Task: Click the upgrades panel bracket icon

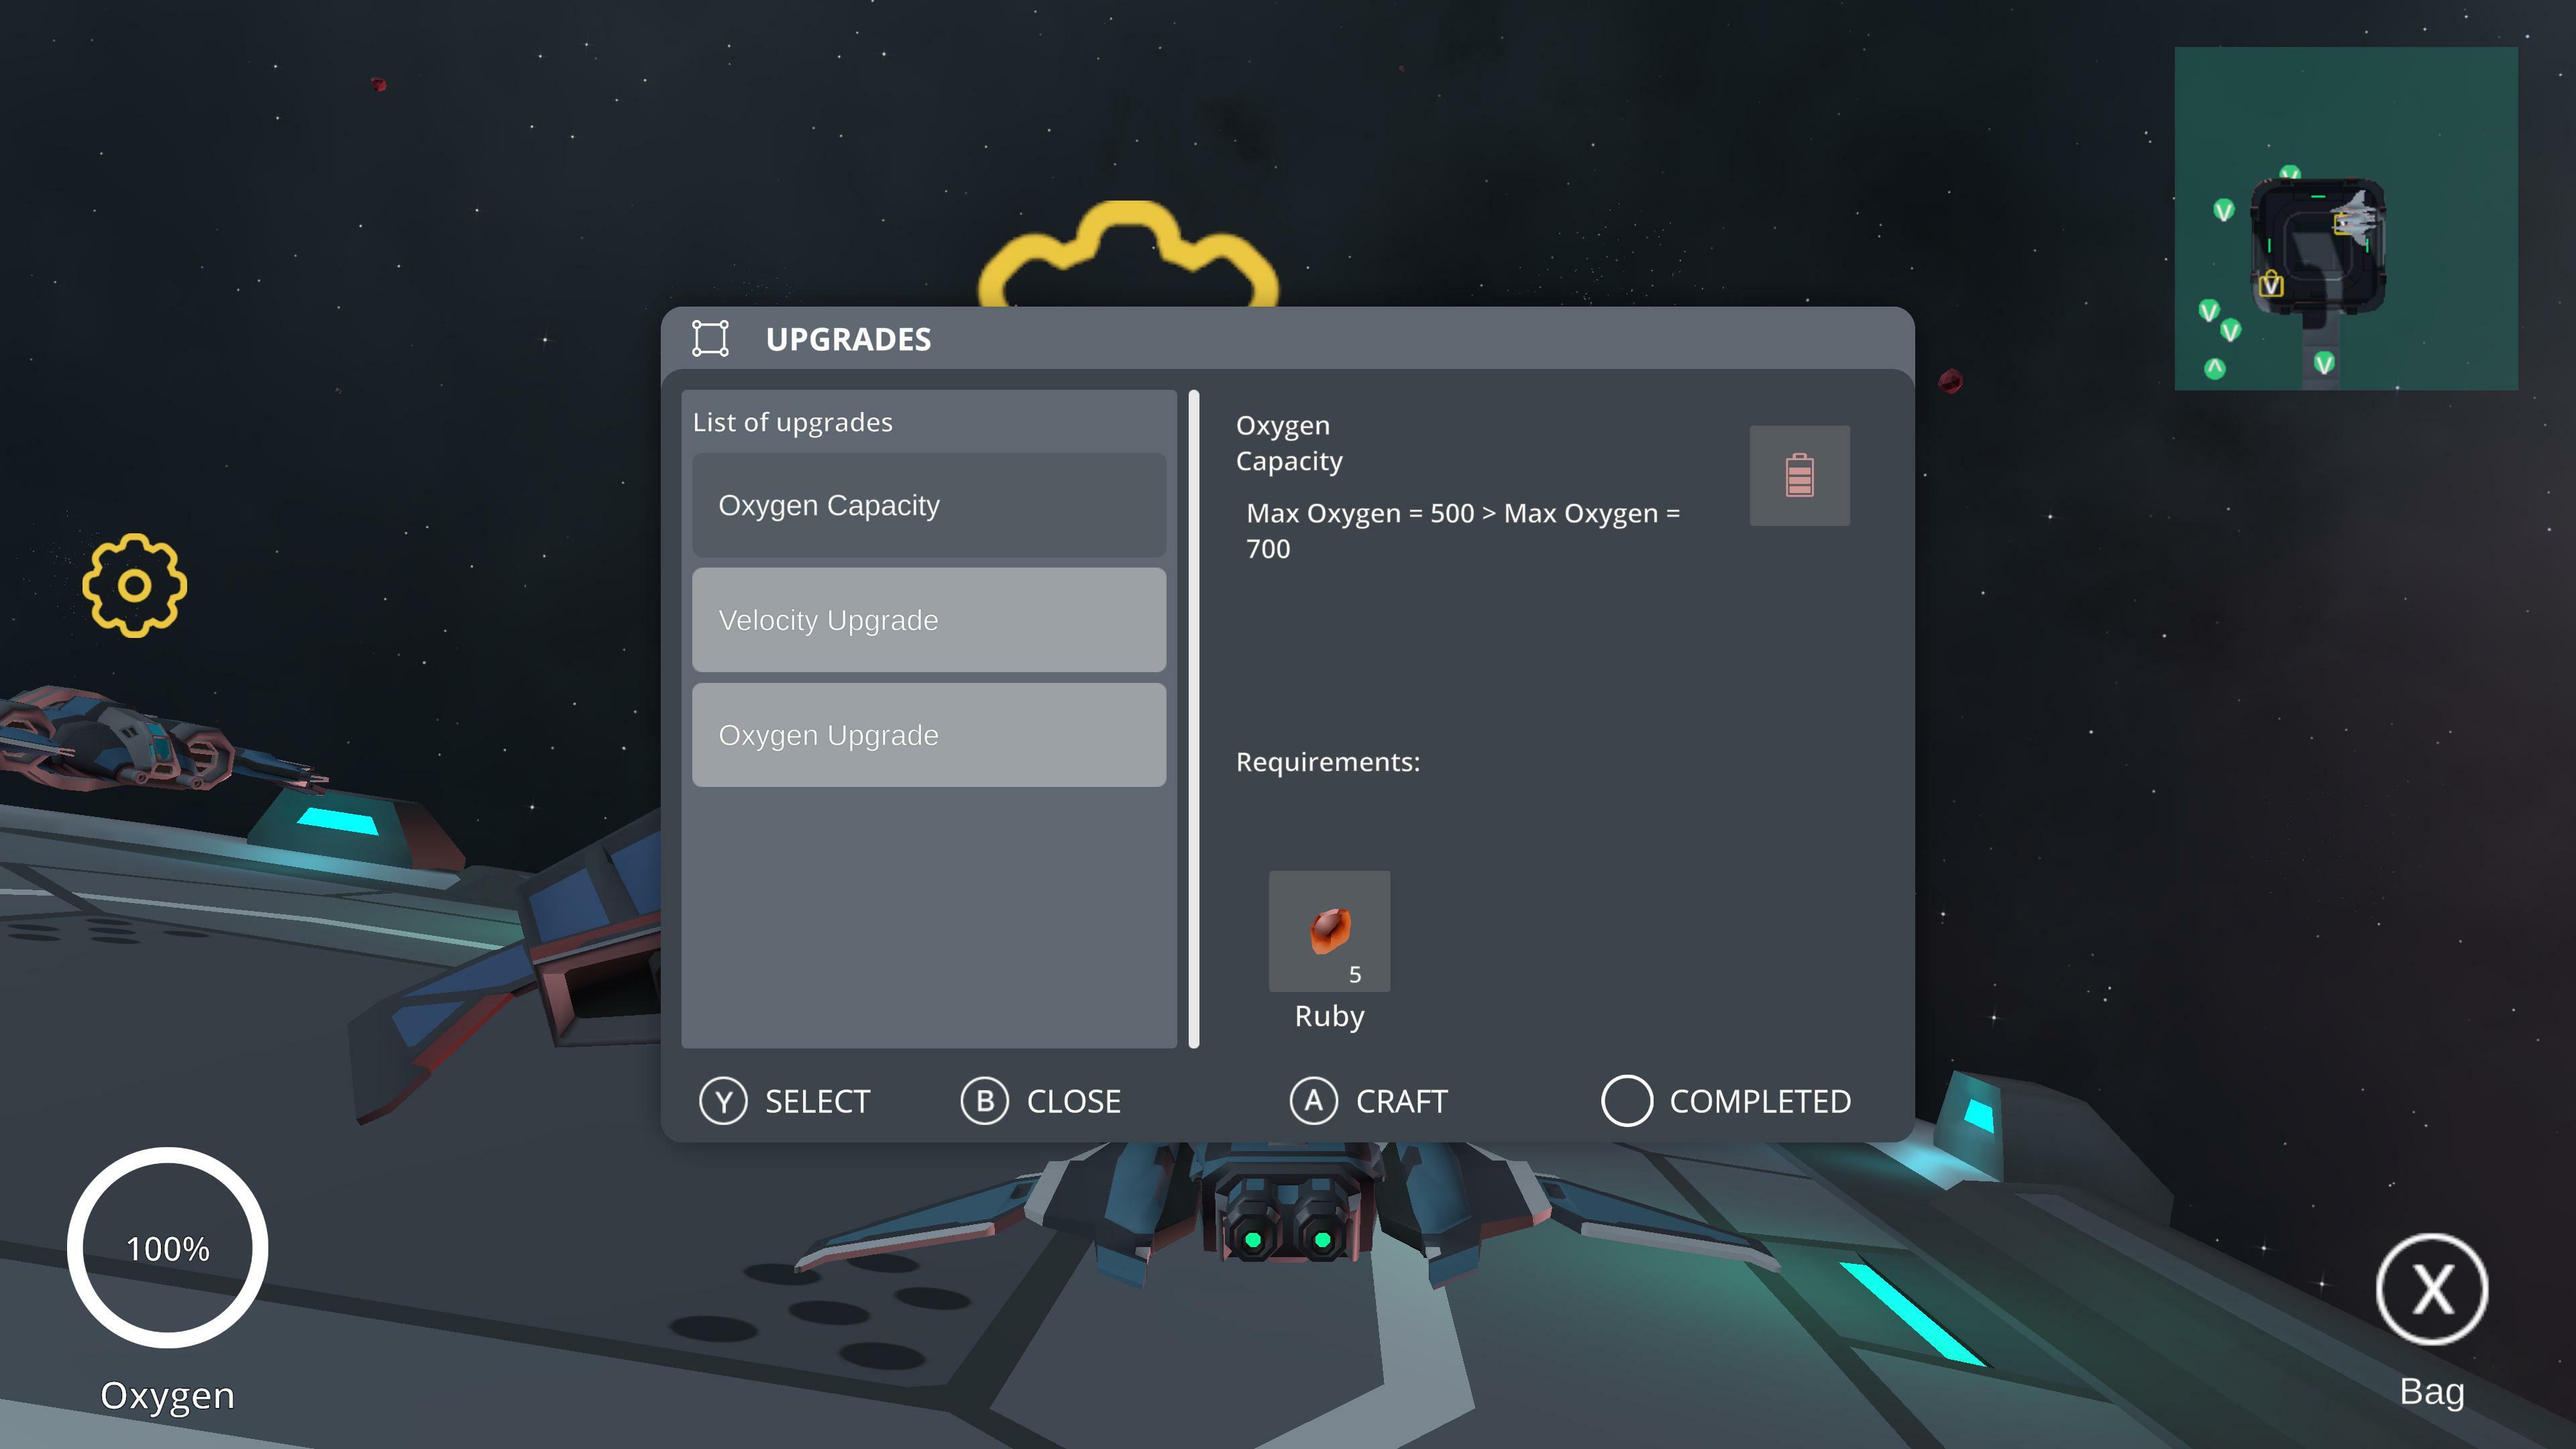Action: [x=711, y=338]
